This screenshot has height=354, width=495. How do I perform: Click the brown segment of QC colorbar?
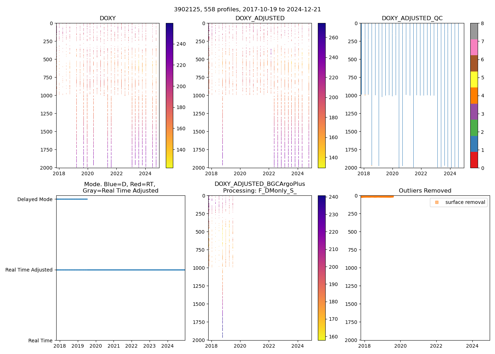coord(474,63)
